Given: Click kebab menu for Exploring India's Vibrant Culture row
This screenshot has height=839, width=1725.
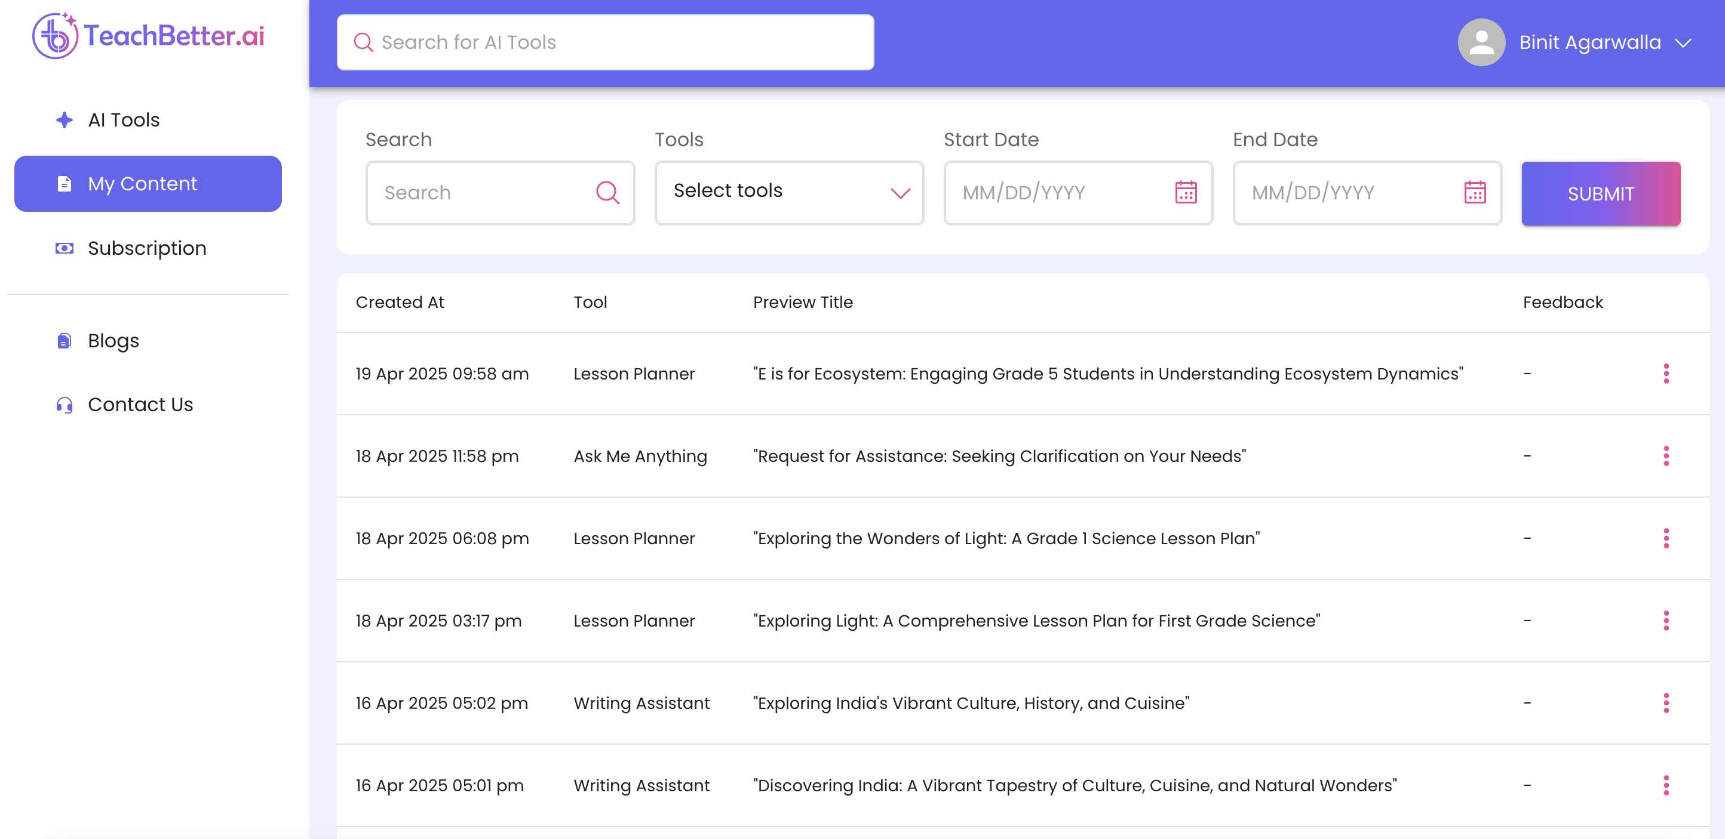Looking at the screenshot, I should tap(1665, 702).
